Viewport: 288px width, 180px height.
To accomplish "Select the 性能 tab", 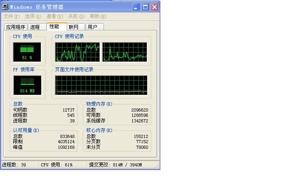I will (56, 26).
